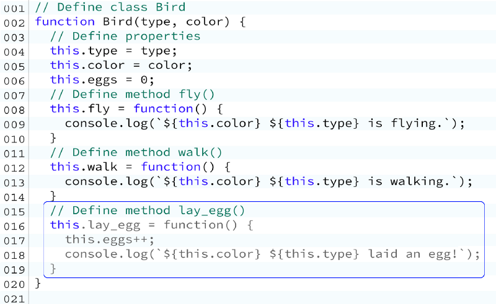Screen dimensions: 496x304
Task: Click line number 001 in the gutter
Action: click(14, 8)
